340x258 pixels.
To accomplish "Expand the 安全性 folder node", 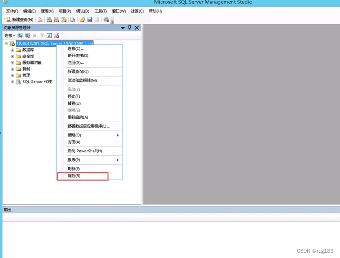I will (13, 56).
